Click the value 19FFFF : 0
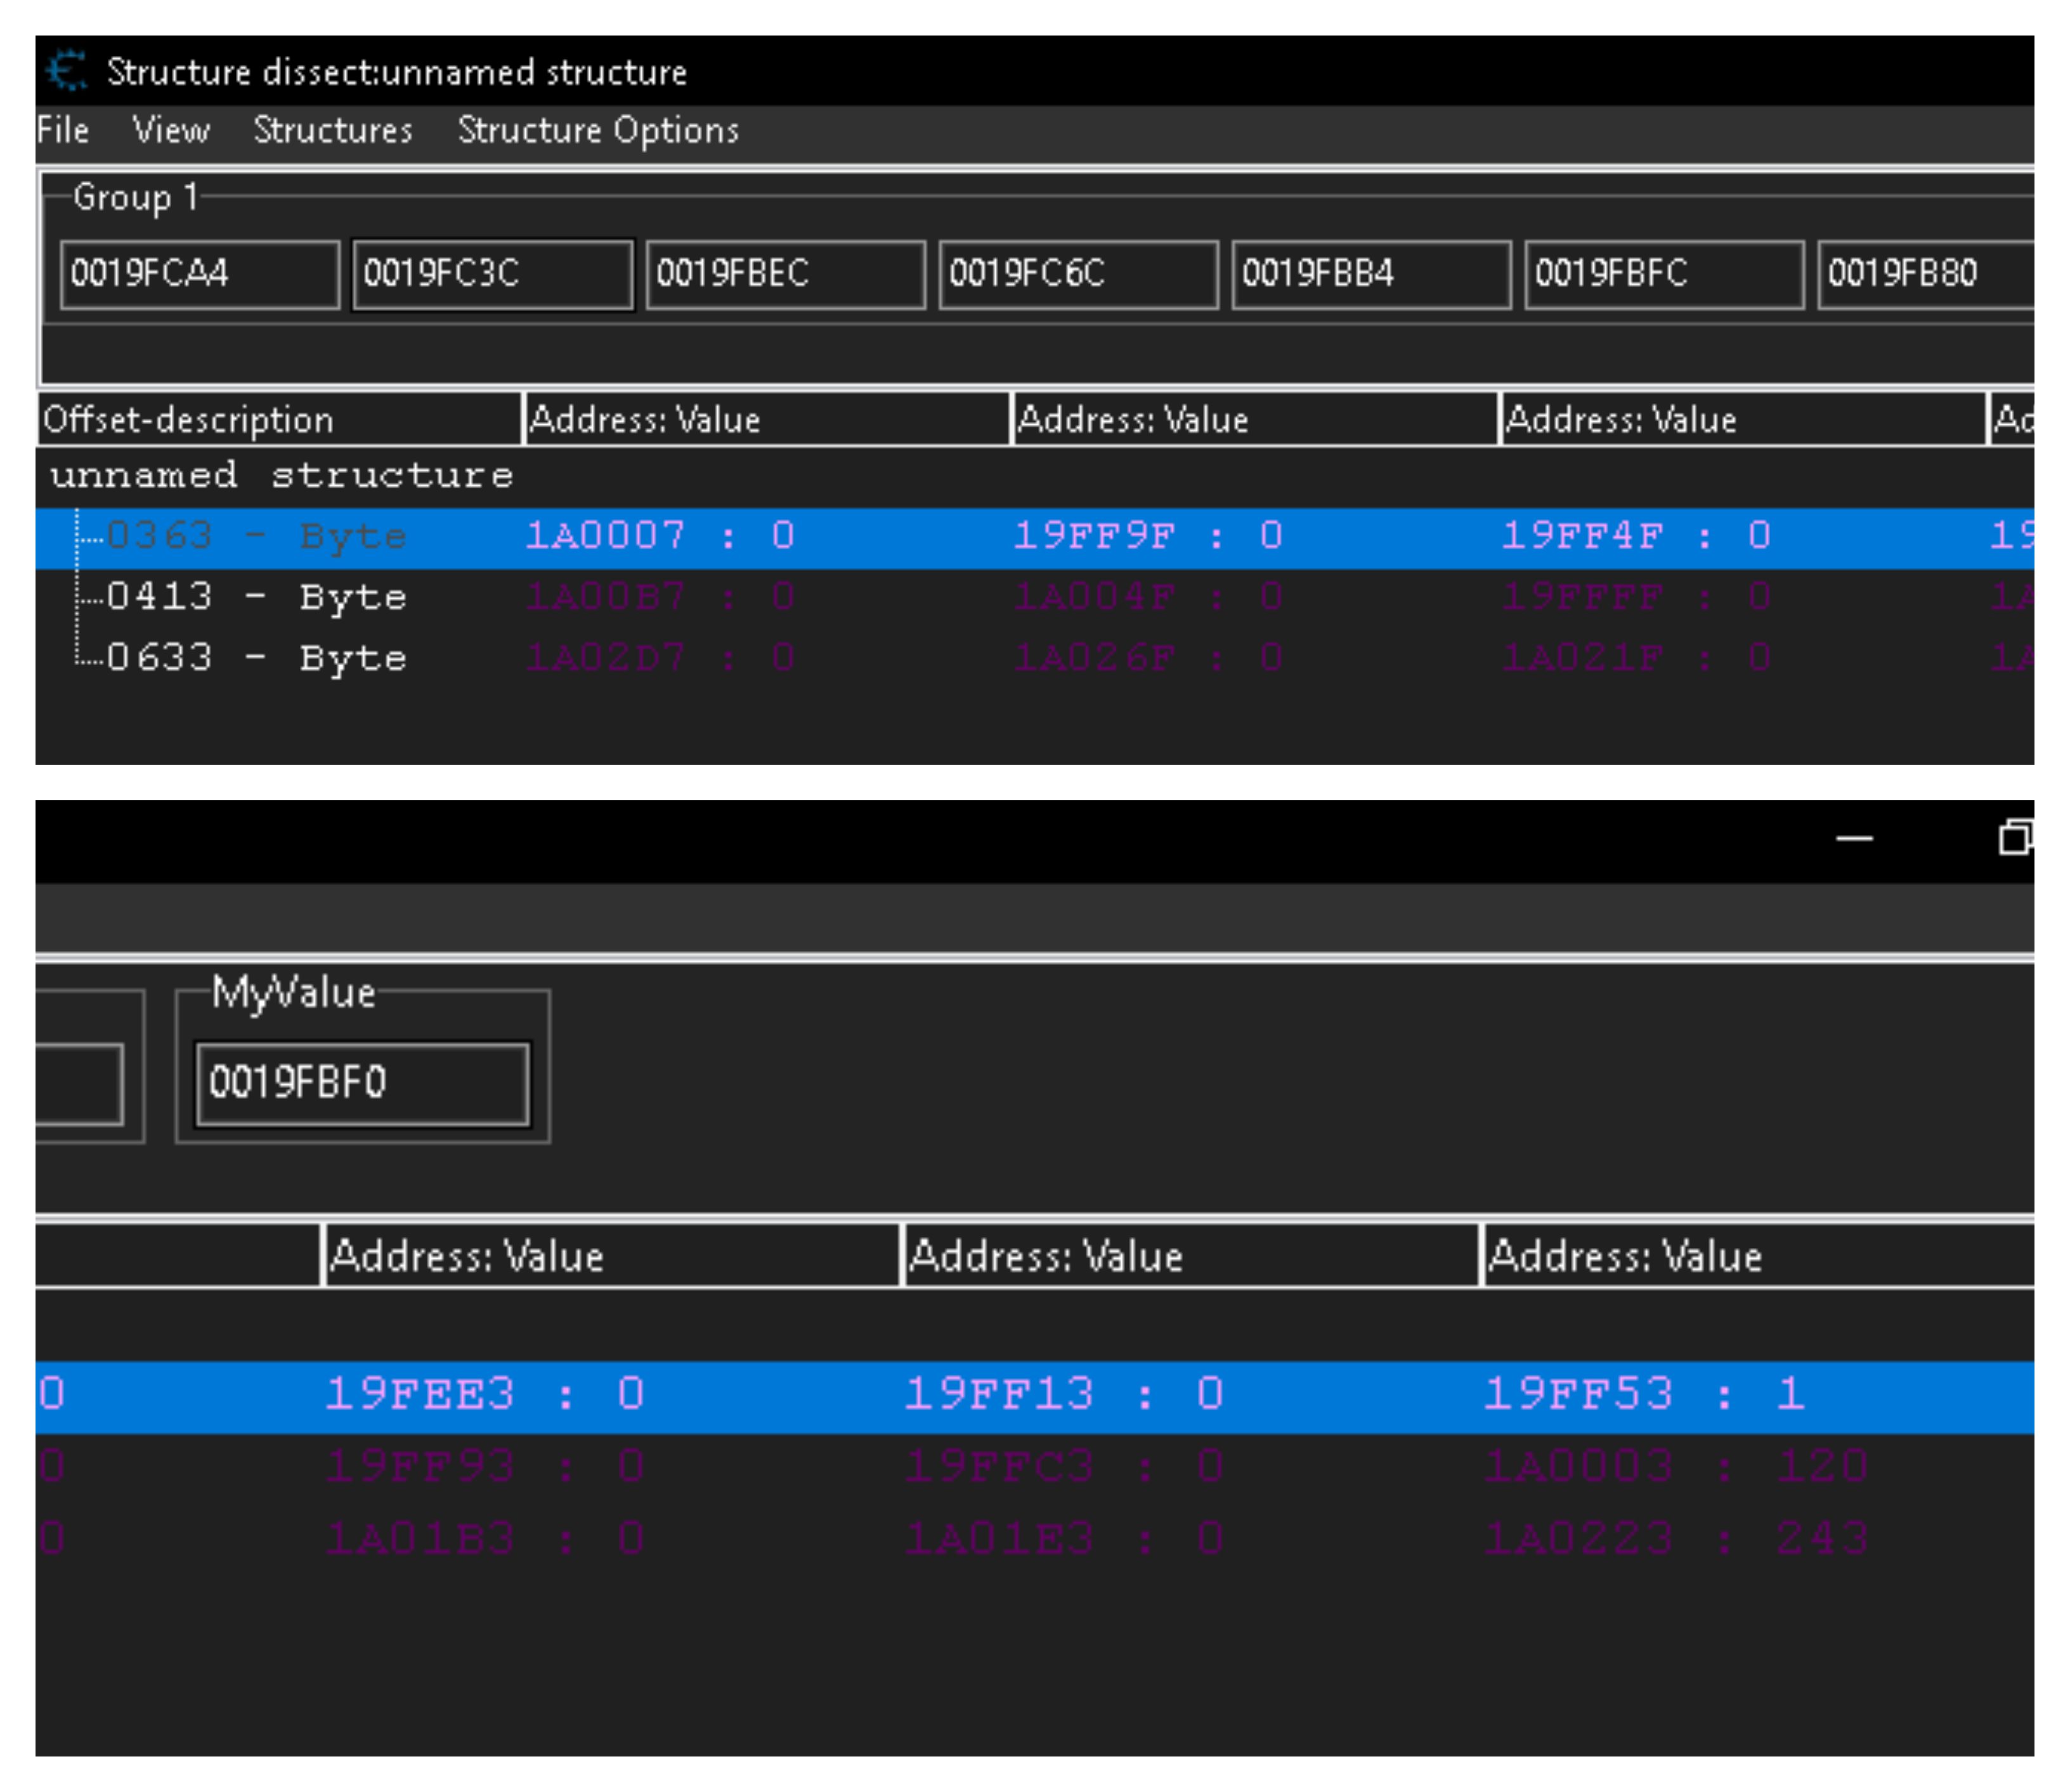Screen dimensions: 2070x1792 (1636, 598)
